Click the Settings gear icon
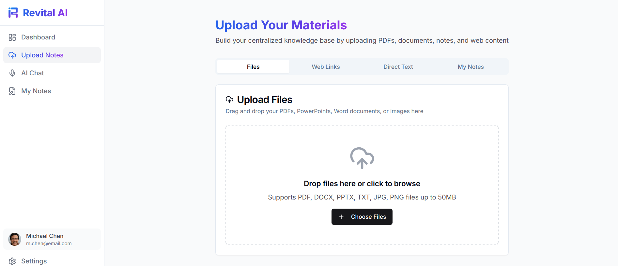 pos(12,261)
